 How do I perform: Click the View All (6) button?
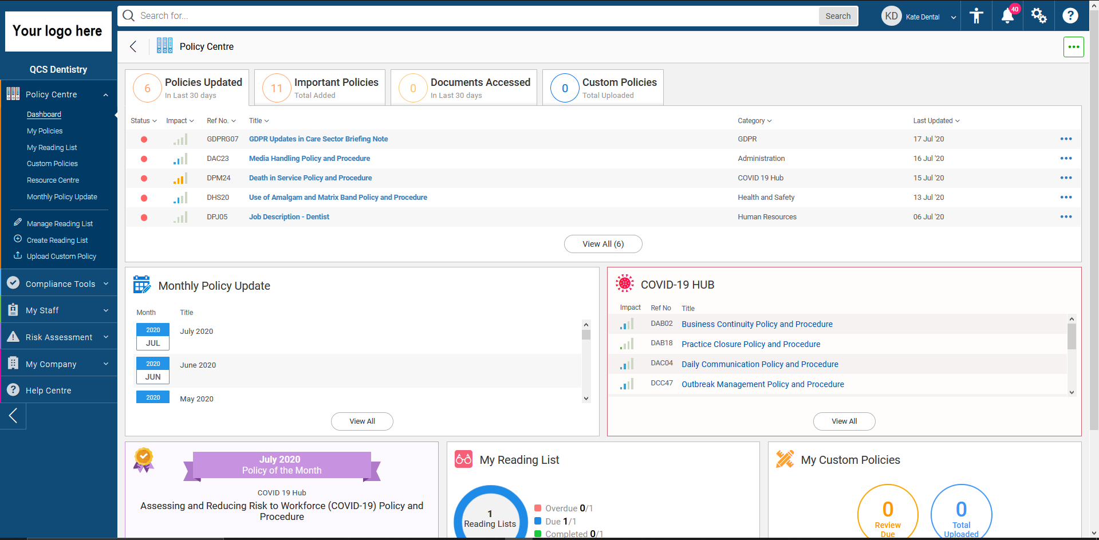602,243
